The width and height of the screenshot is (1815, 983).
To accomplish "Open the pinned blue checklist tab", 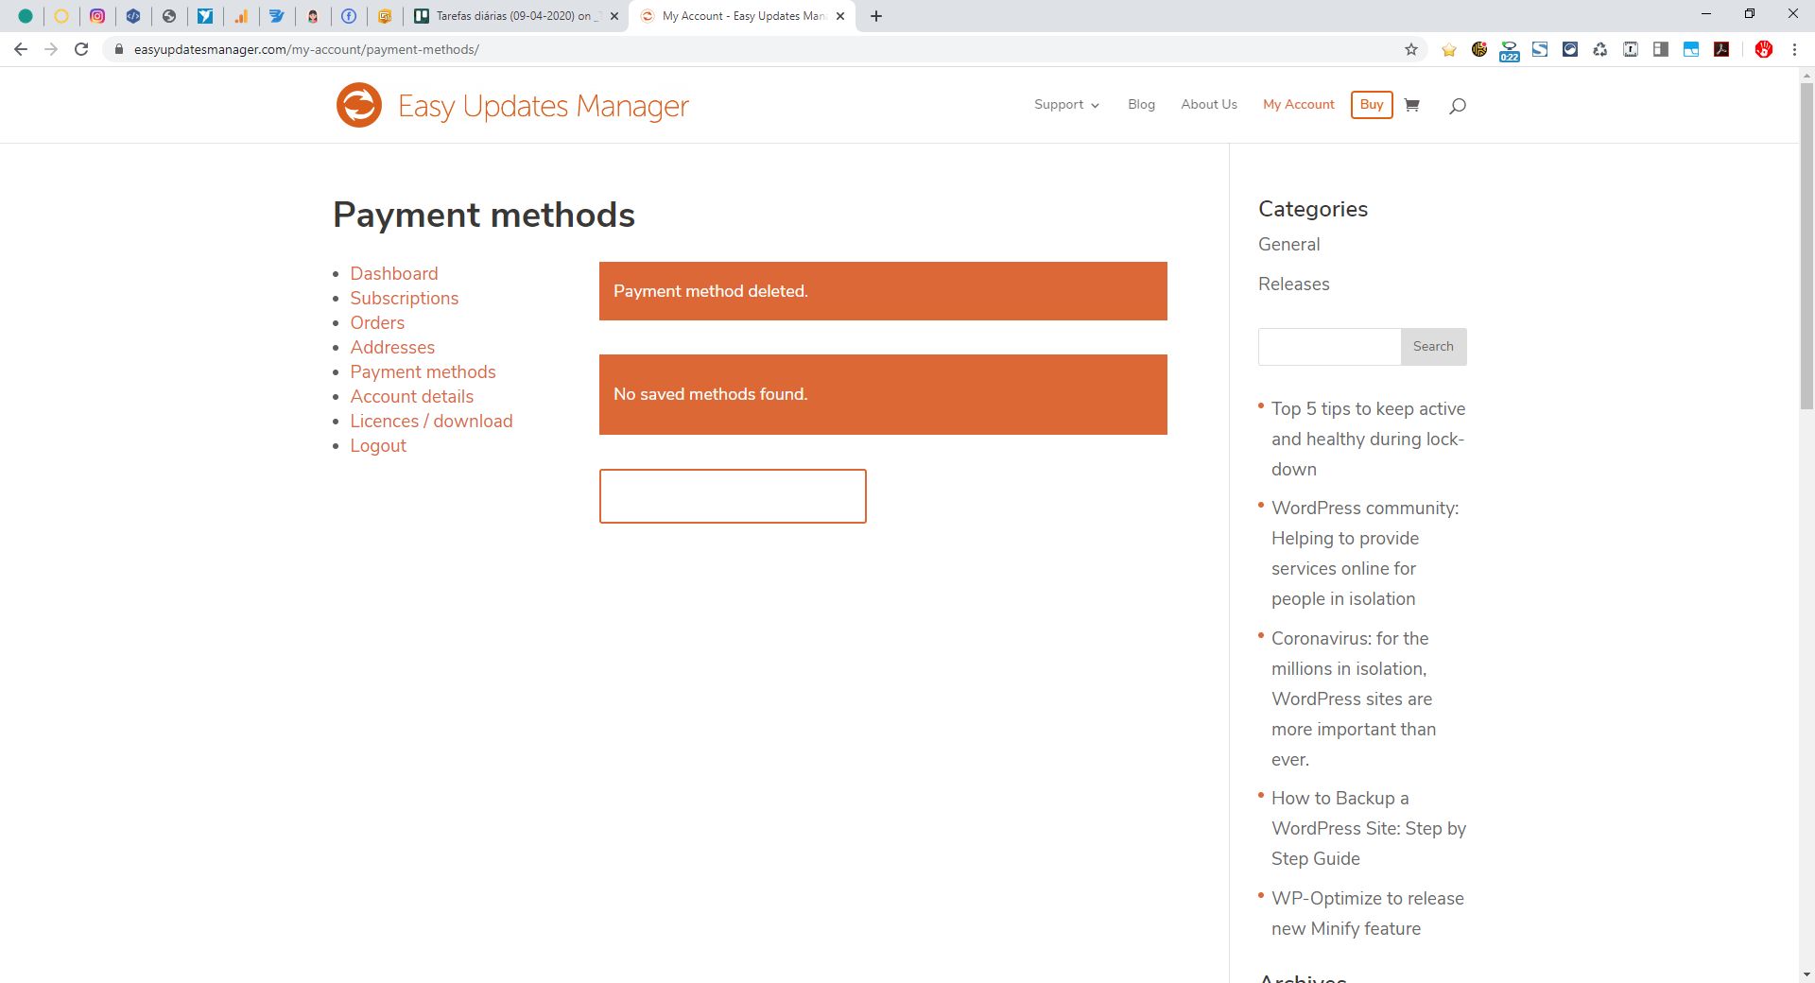I will [277, 16].
